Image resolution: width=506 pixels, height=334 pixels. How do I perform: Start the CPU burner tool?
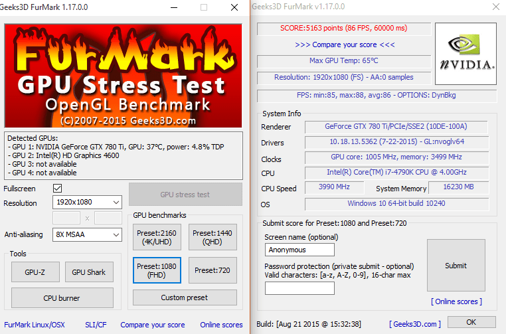click(x=62, y=298)
